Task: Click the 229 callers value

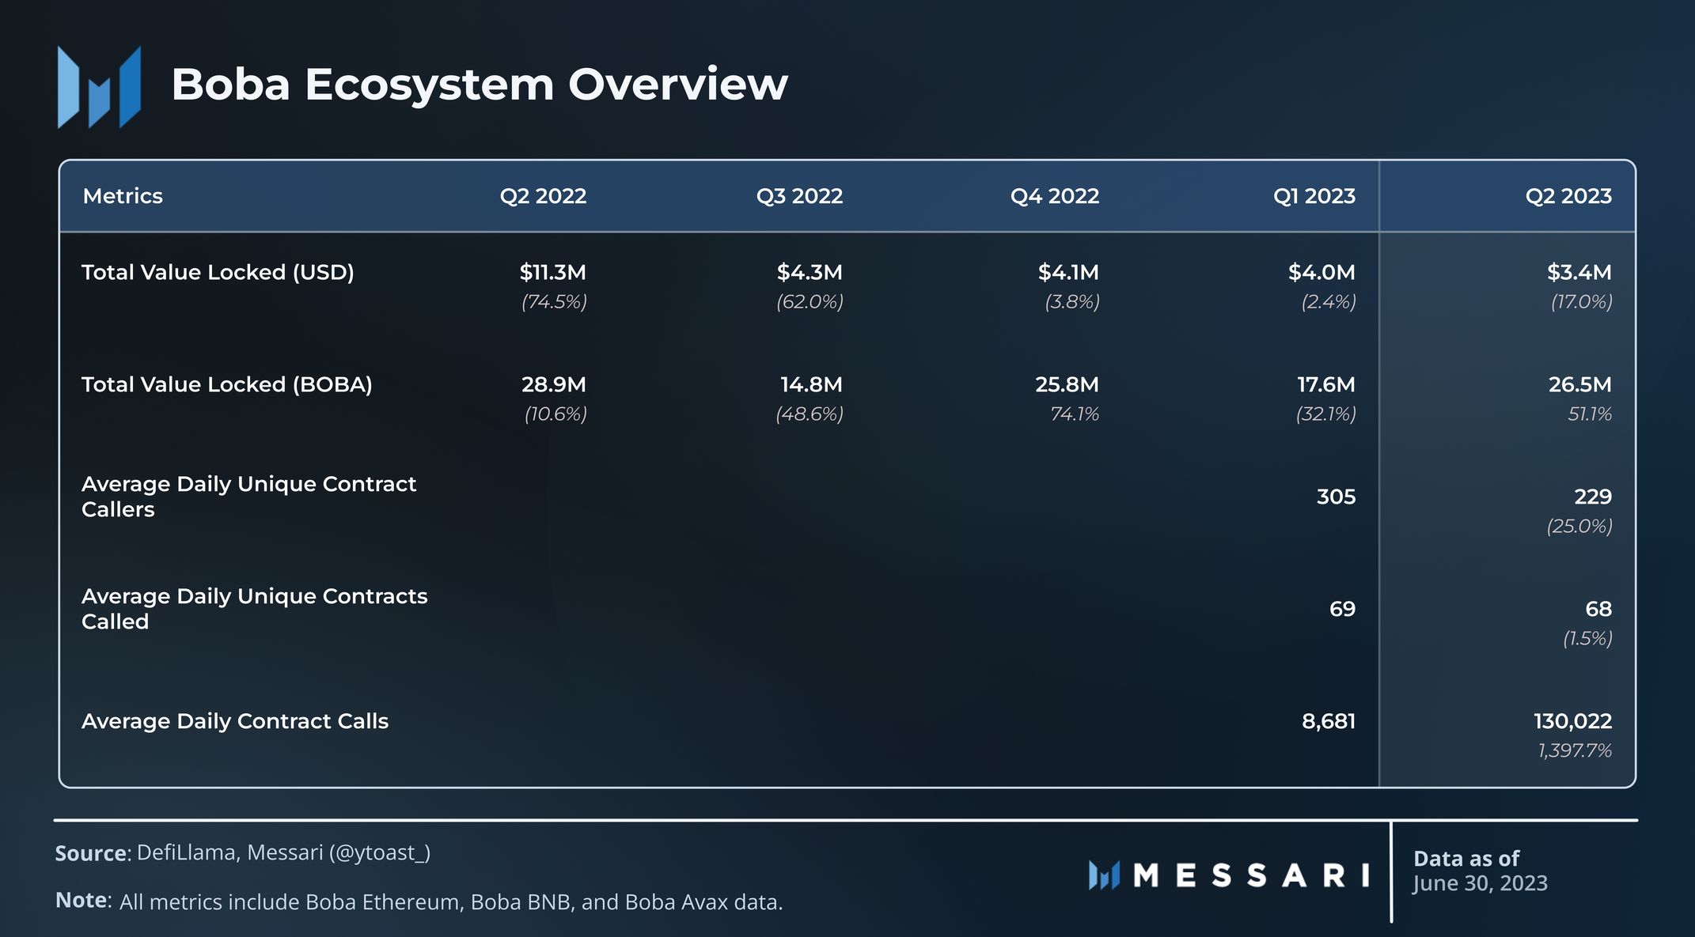Action: [1593, 497]
